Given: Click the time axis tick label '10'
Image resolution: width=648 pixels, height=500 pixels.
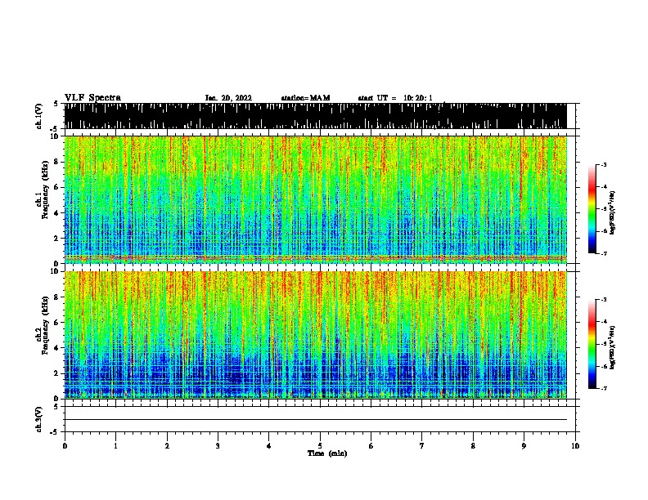Looking at the screenshot, I should point(575,446).
